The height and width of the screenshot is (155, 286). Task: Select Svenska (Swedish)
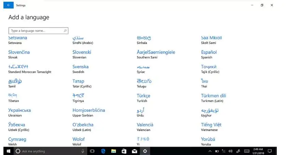(x=80, y=69)
